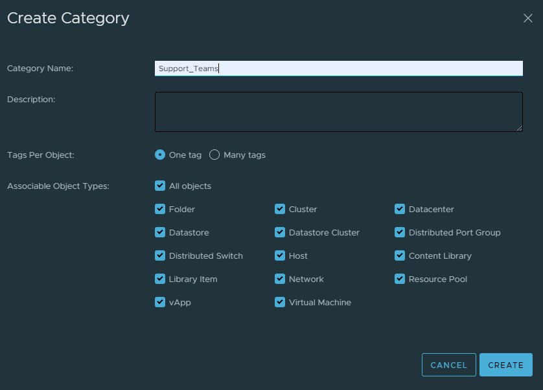Uncheck the Resource Pool checkbox
Viewport: 543px width, 390px height.
[400, 279]
